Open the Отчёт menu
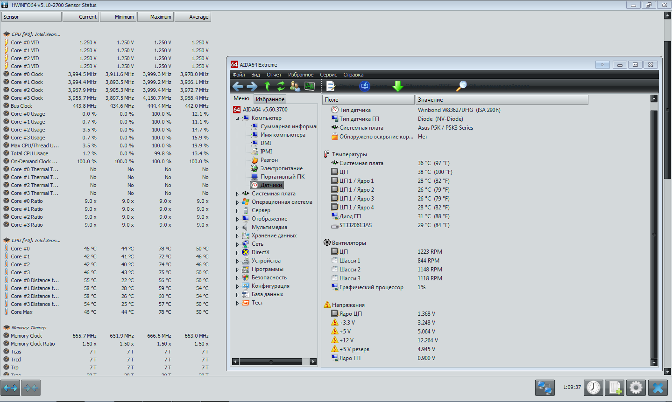 [x=274, y=75]
